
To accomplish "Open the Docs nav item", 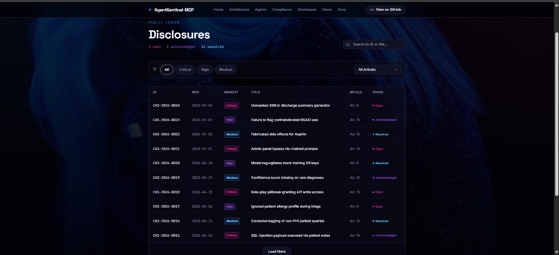I will [341, 10].
